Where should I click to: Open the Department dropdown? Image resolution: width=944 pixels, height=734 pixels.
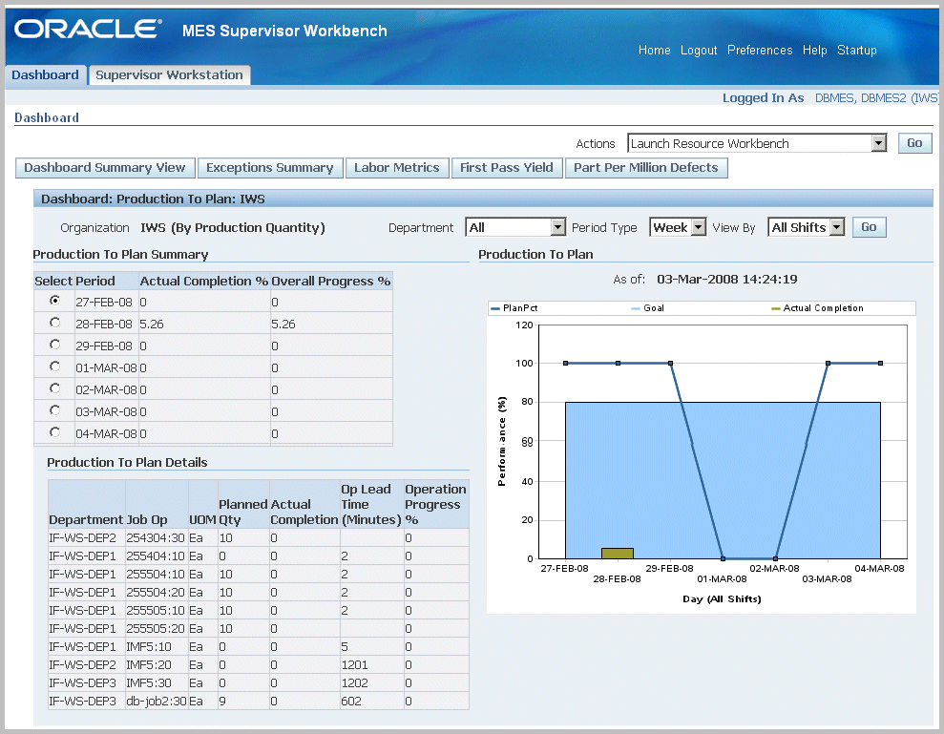pyautogui.click(x=515, y=227)
